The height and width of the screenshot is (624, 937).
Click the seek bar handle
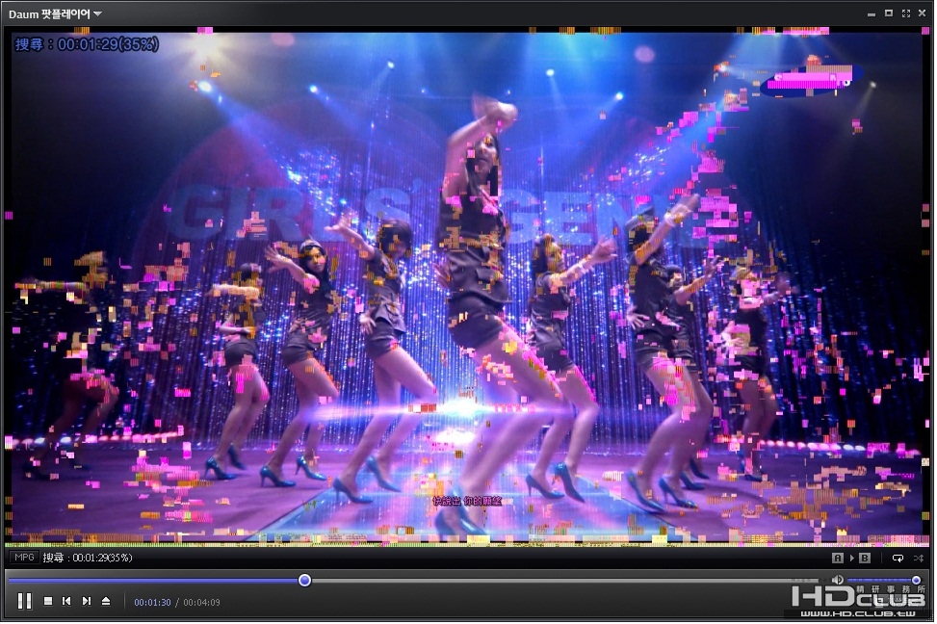(x=304, y=581)
